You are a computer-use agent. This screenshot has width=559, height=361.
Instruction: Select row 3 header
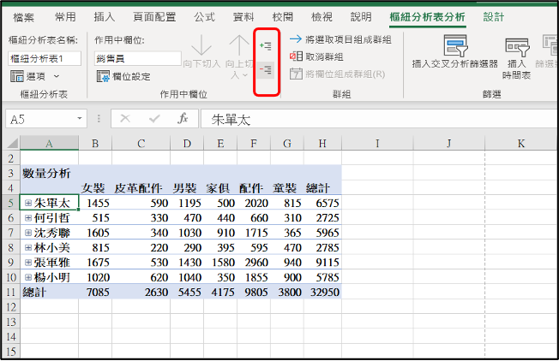click(x=10, y=173)
